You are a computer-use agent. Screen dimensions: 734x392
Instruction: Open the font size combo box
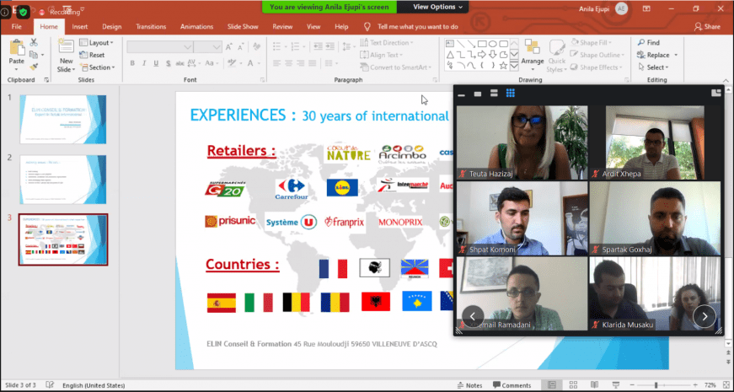tap(208, 47)
